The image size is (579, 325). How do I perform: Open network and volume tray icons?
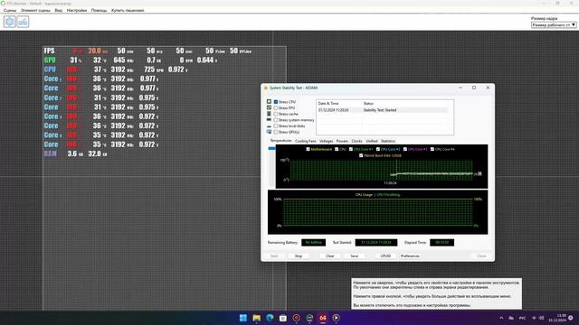(537, 318)
